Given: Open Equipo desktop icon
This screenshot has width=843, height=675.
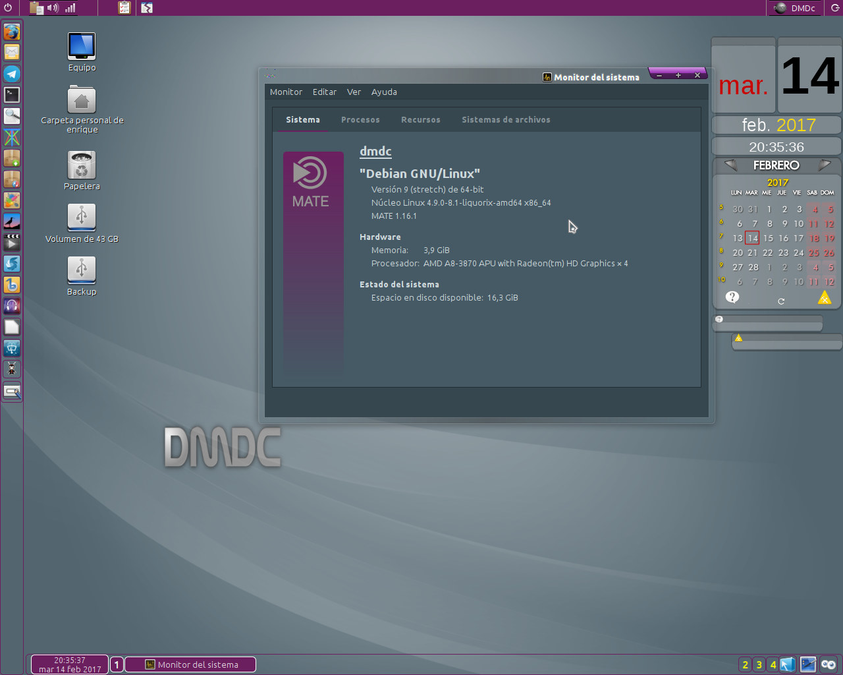Looking at the screenshot, I should pos(82,52).
